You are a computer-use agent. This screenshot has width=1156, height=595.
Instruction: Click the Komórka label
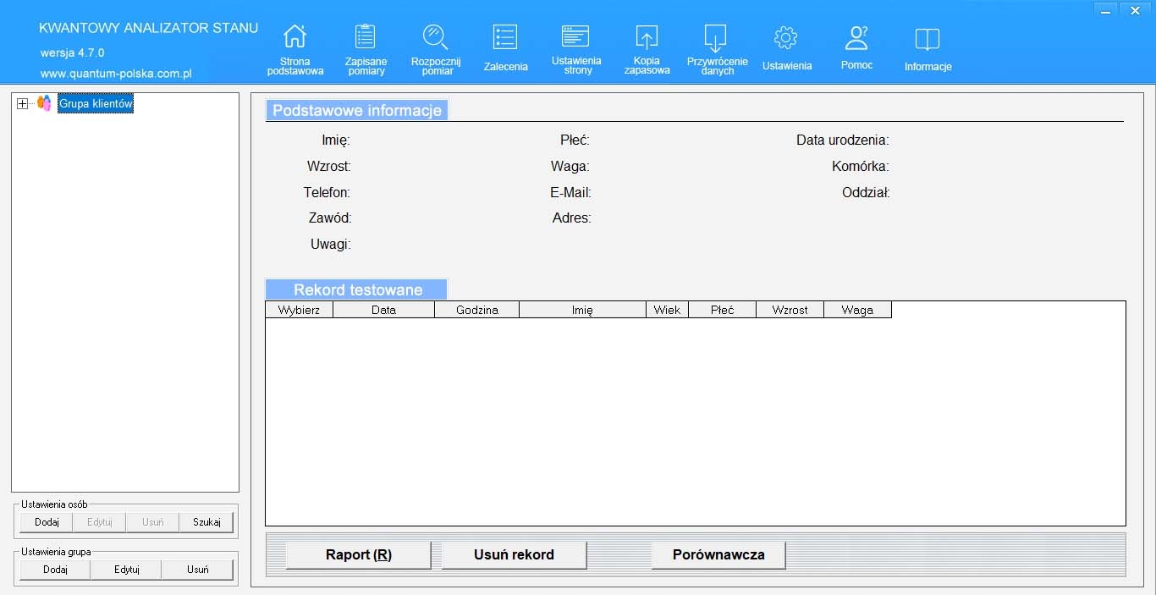(861, 167)
